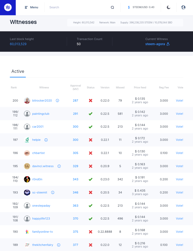This screenshot has height=251, width=193.
Task: Click info icon next to sc-steemit
Action: [53, 192]
